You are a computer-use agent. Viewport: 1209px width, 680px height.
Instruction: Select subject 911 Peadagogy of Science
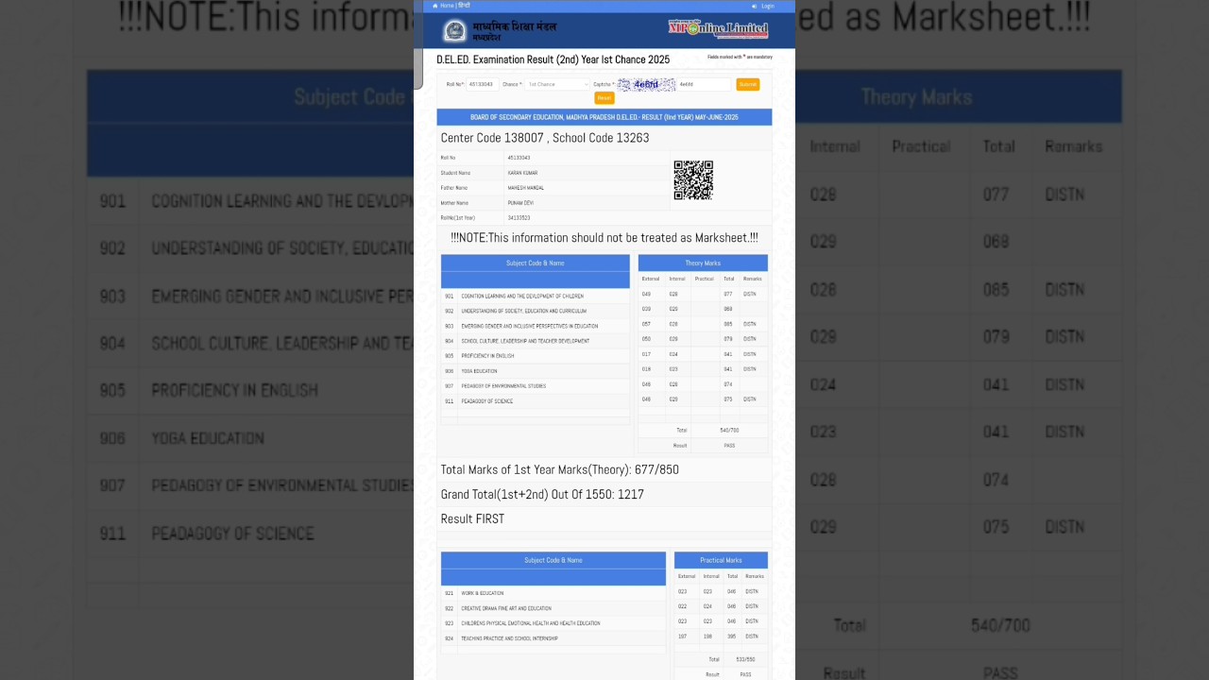[536, 401]
